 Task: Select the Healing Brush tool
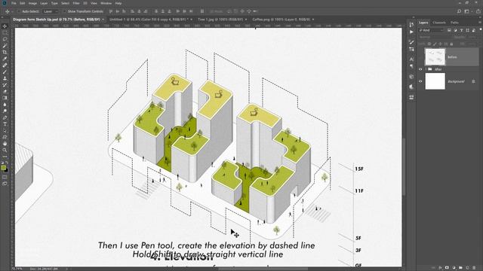5,65
